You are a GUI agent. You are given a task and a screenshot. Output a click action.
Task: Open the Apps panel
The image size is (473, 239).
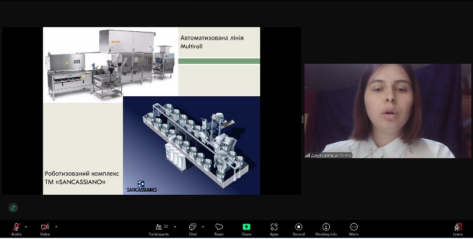pyautogui.click(x=274, y=230)
